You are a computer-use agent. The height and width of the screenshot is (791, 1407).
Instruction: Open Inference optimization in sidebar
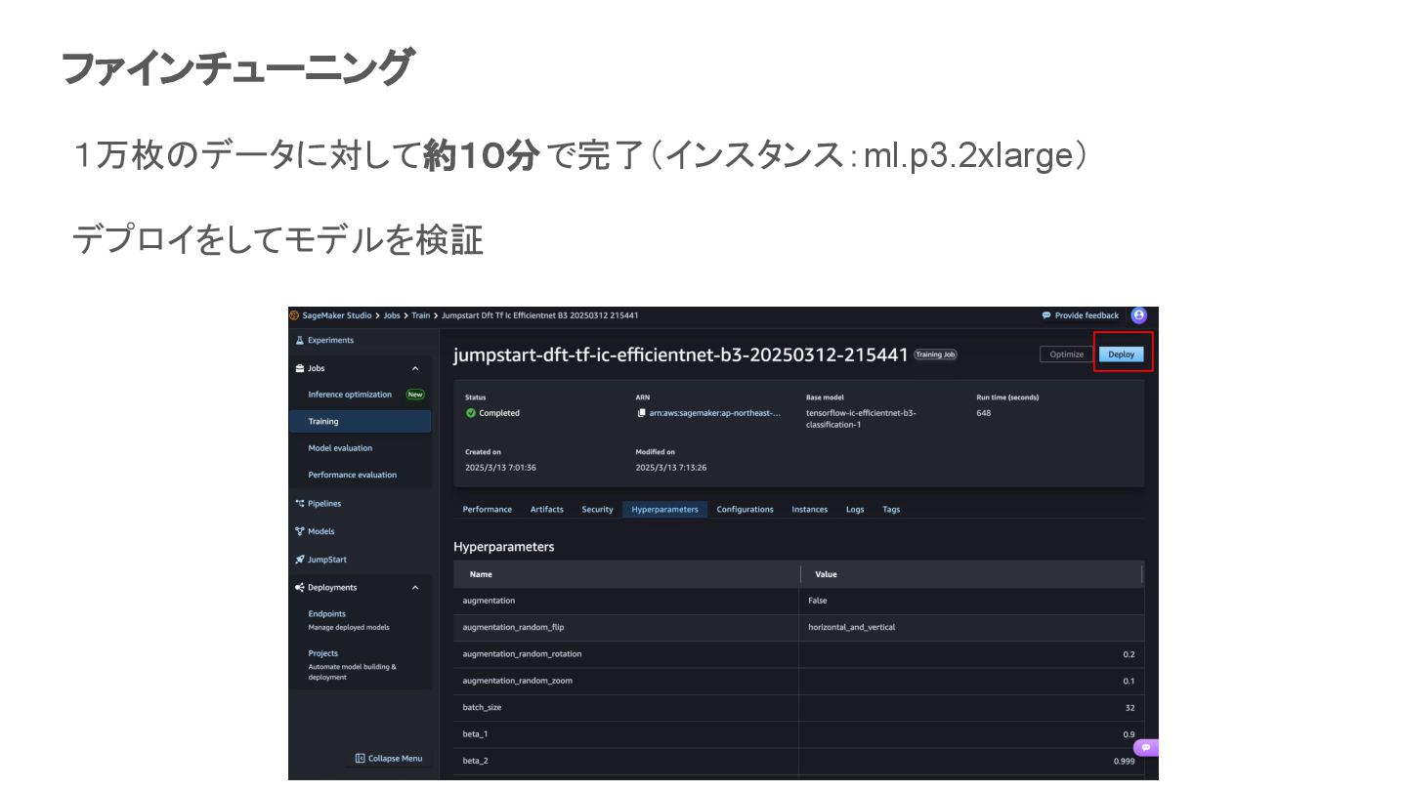click(350, 395)
